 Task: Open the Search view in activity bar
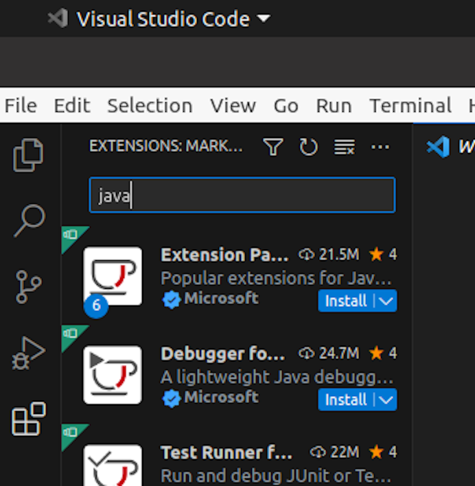click(x=30, y=220)
